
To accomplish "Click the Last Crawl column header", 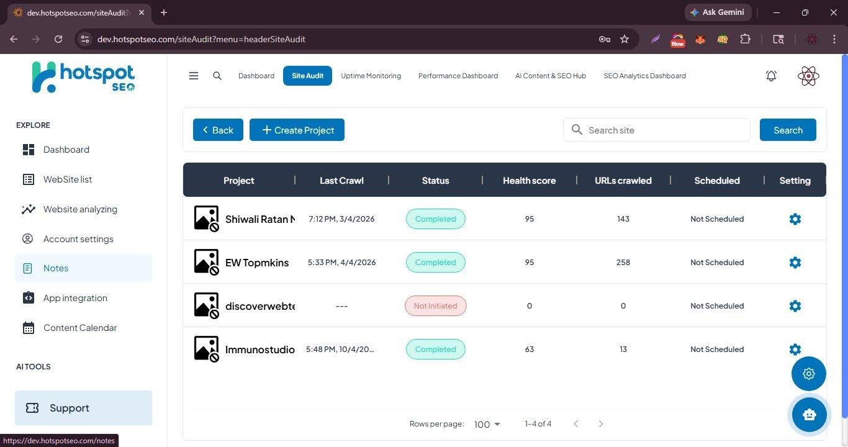I will 341,181.
